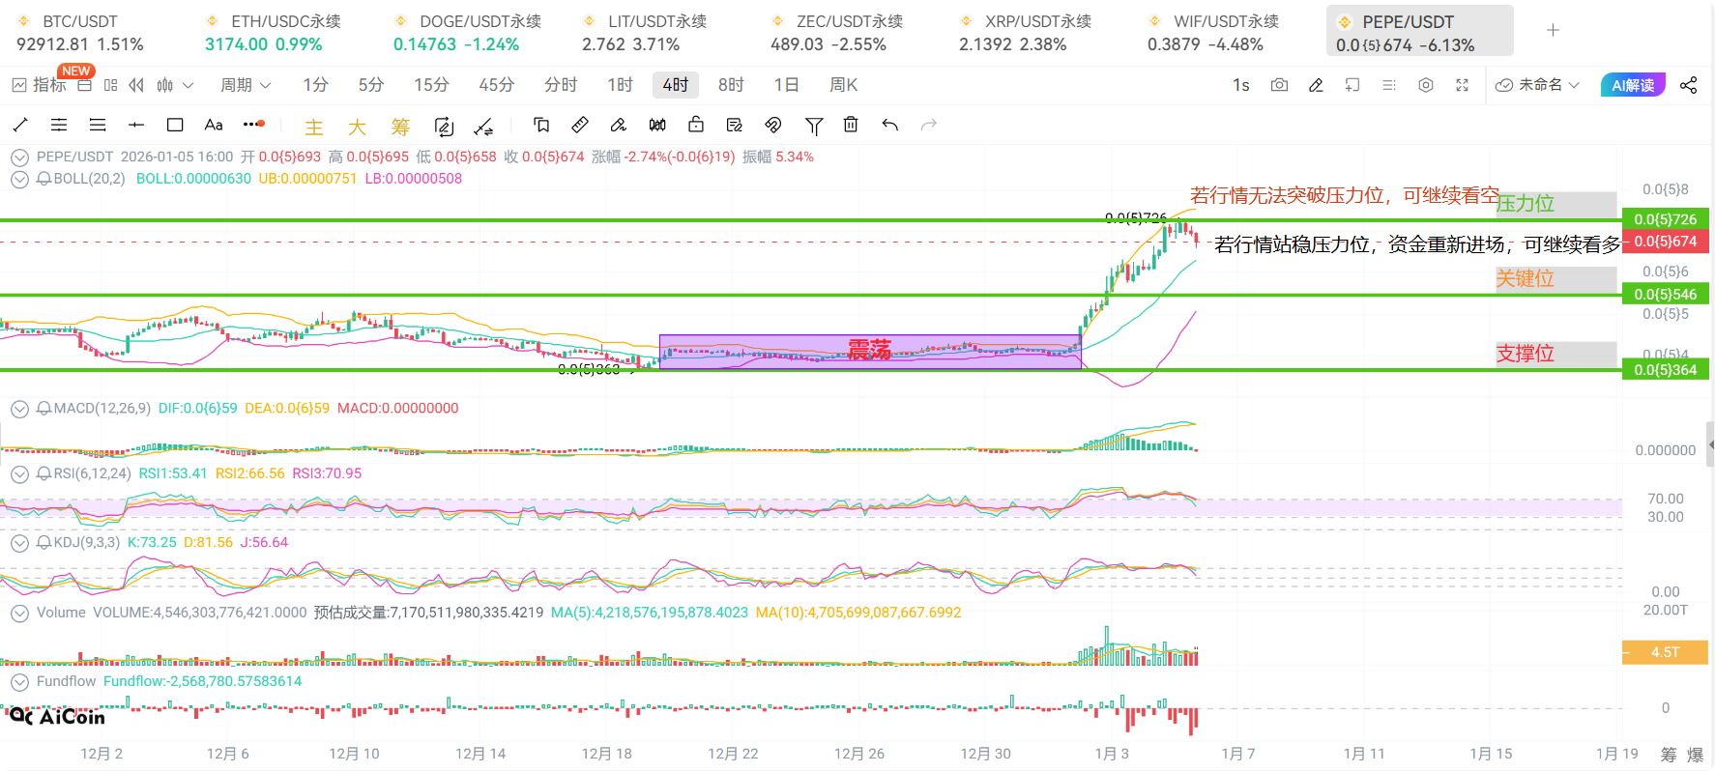The width and height of the screenshot is (1715, 772).
Task: Toggle the BOLL indicator collapse circle
Action: pos(19,179)
